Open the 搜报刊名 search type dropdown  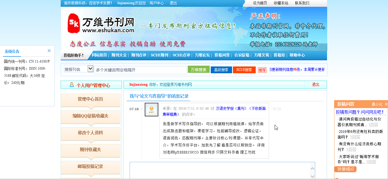click(90, 69)
